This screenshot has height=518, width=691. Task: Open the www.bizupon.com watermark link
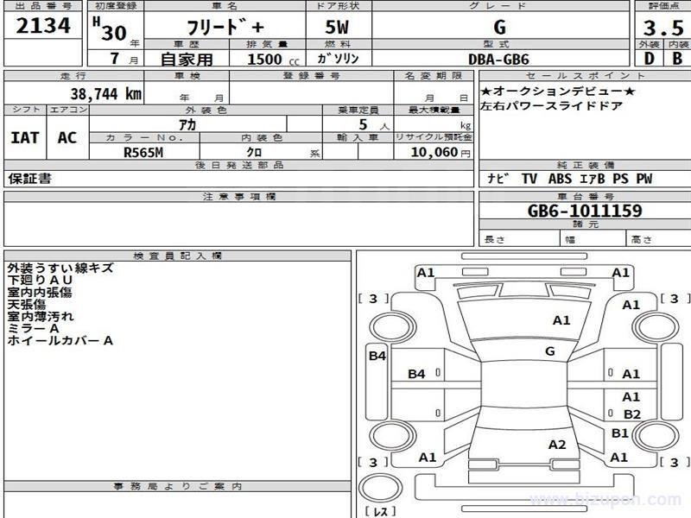pyautogui.click(x=615, y=500)
